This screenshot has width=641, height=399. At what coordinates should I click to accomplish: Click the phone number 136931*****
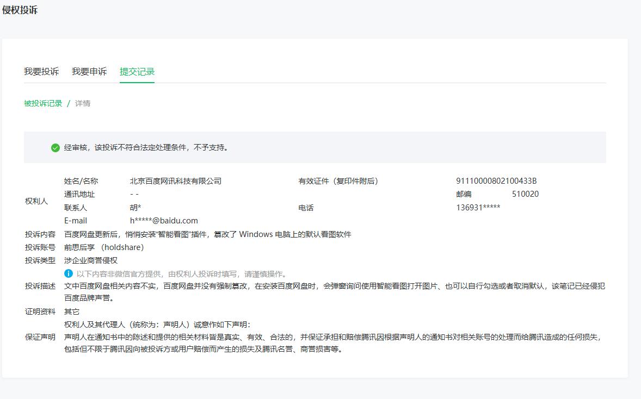tap(478, 208)
